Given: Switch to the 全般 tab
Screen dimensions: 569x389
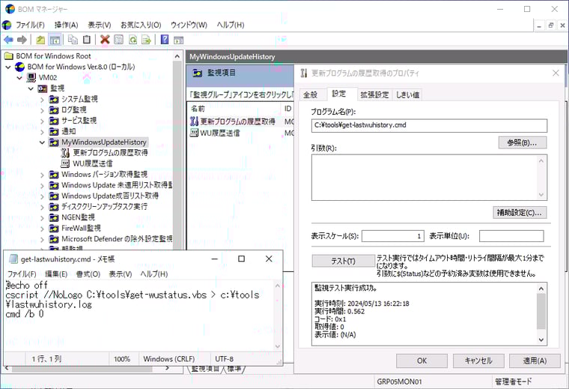Looking at the screenshot, I should 310,94.
